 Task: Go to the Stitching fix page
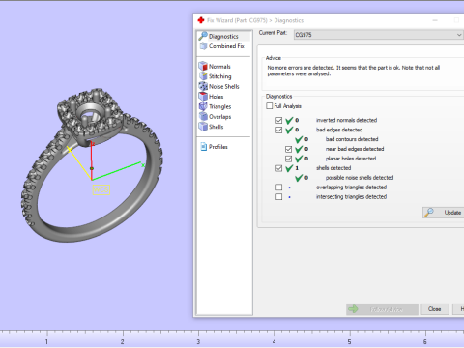coord(220,76)
